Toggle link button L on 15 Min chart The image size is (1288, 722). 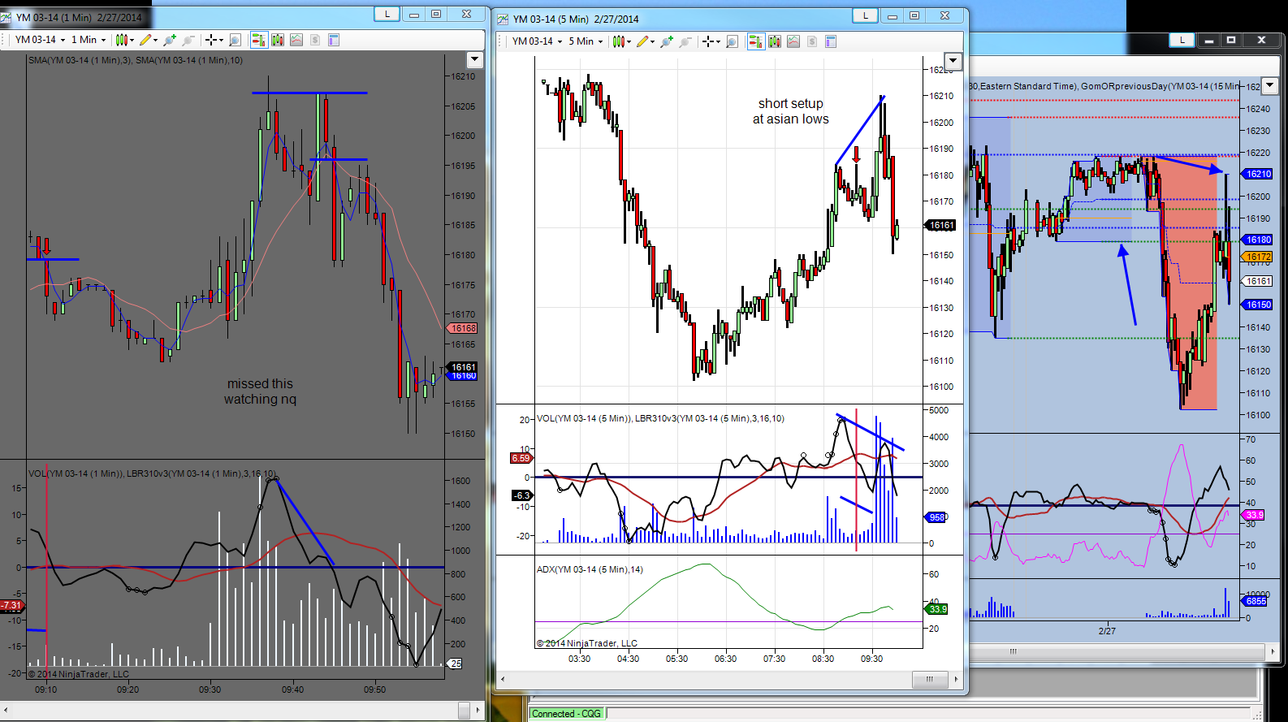tap(1182, 40)
